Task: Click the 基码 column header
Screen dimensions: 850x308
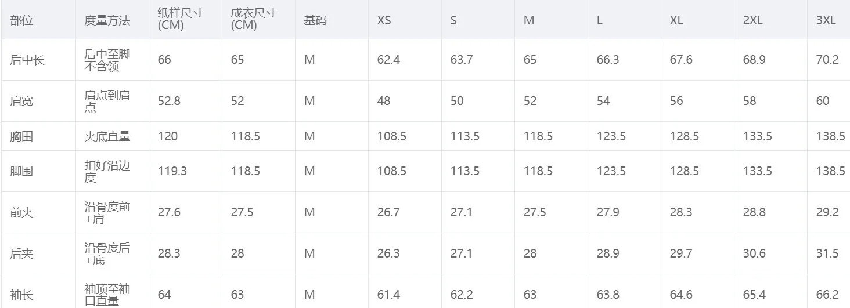Action: coord(315,20)
